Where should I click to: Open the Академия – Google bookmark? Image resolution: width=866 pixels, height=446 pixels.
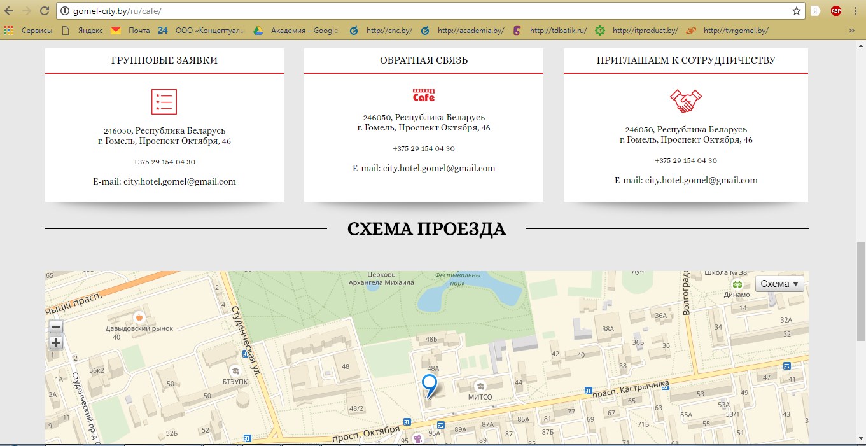point(296,30)
